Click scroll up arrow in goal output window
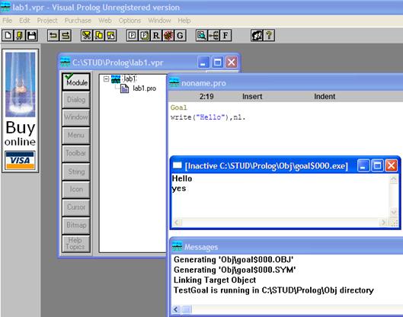This screenshot has width=403, height=317. coord(394,180)
